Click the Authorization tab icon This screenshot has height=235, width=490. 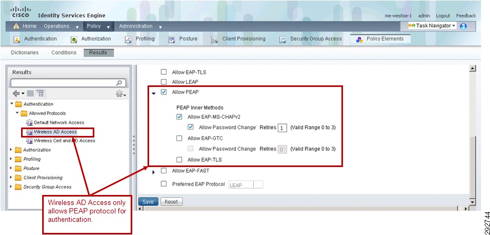pyautogui.click(x=74, y=40)
